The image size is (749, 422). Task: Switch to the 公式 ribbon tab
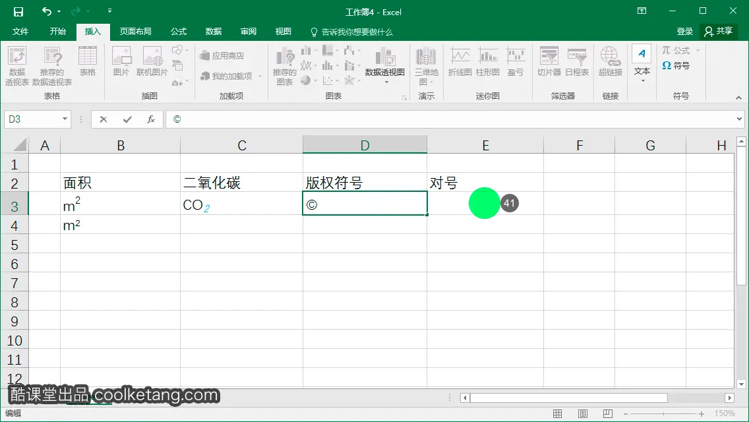(179, 32)
